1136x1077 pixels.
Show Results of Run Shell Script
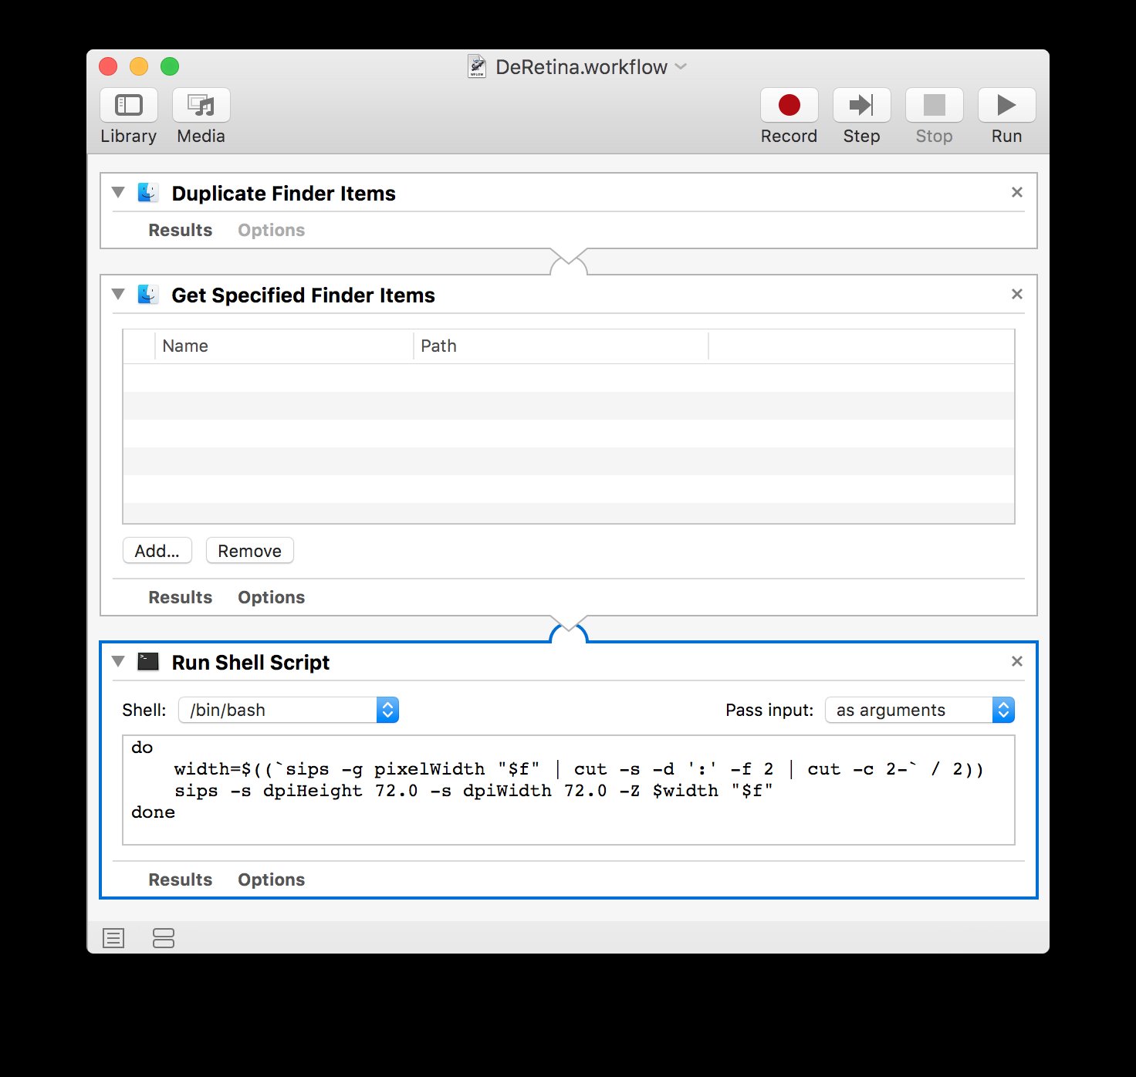(181, 879)
